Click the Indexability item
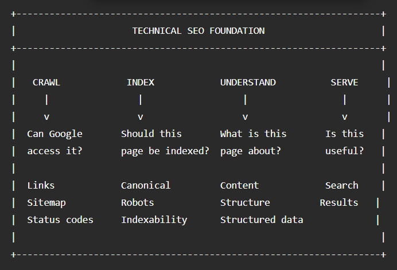The image size is (397, 270). [154, 220]
